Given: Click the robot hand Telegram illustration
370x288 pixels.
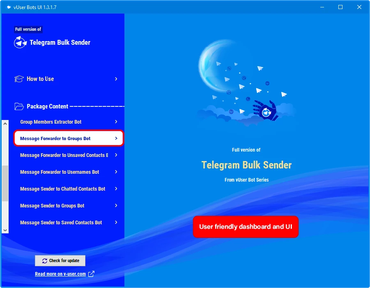Looking at the screenshot, I should pos(265,110).
